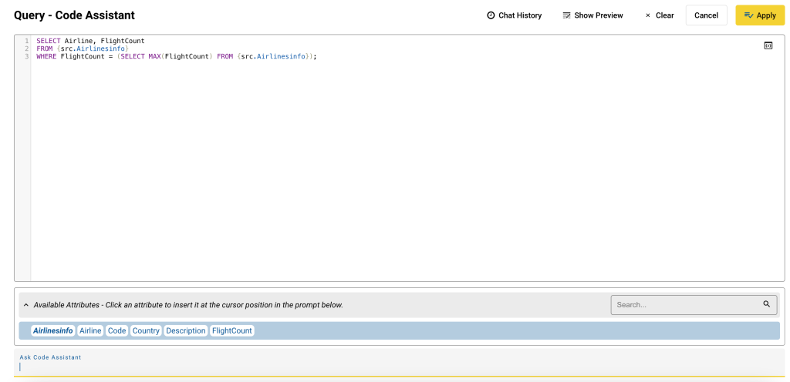
Task: Click the empty area of the code editor
Action: pyautogui.click(x=386, y=177)
